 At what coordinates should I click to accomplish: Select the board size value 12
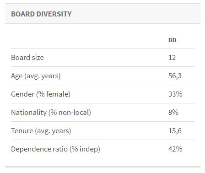click(x=172, y=58)
